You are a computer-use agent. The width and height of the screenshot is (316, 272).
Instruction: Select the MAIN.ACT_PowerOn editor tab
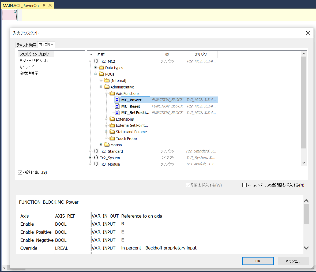21,5
